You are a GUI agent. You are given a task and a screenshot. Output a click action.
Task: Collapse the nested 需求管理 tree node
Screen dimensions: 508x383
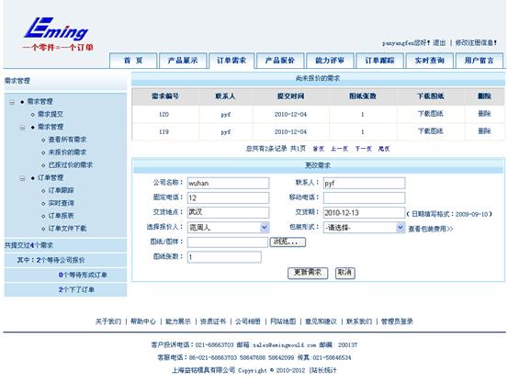(22, 128)
